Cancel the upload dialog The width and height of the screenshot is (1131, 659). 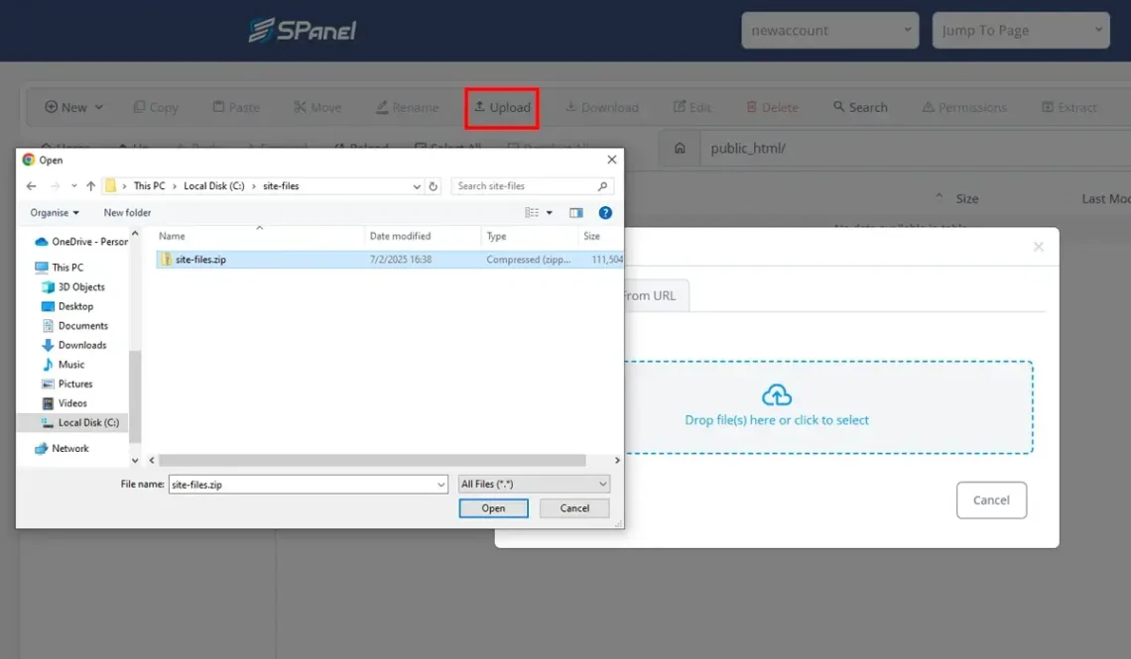point(991,499)
